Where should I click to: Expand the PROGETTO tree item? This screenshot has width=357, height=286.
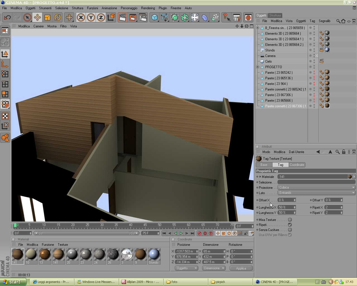click(258, 67)
